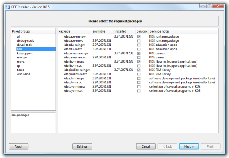229x158 pixels.
Task: Click the Package column header
Action: (75, 31)
